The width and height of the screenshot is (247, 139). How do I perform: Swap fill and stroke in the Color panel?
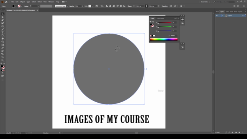coord(153,22)
